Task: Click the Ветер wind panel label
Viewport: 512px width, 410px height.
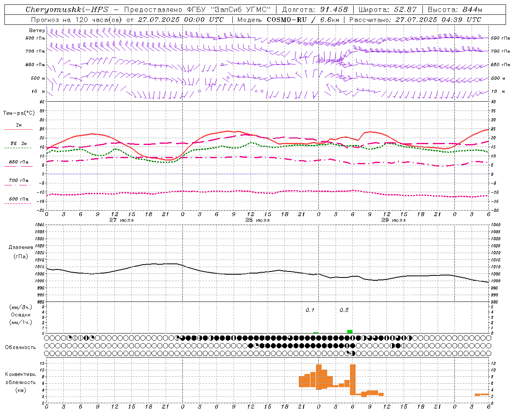Action: point(37,30)
